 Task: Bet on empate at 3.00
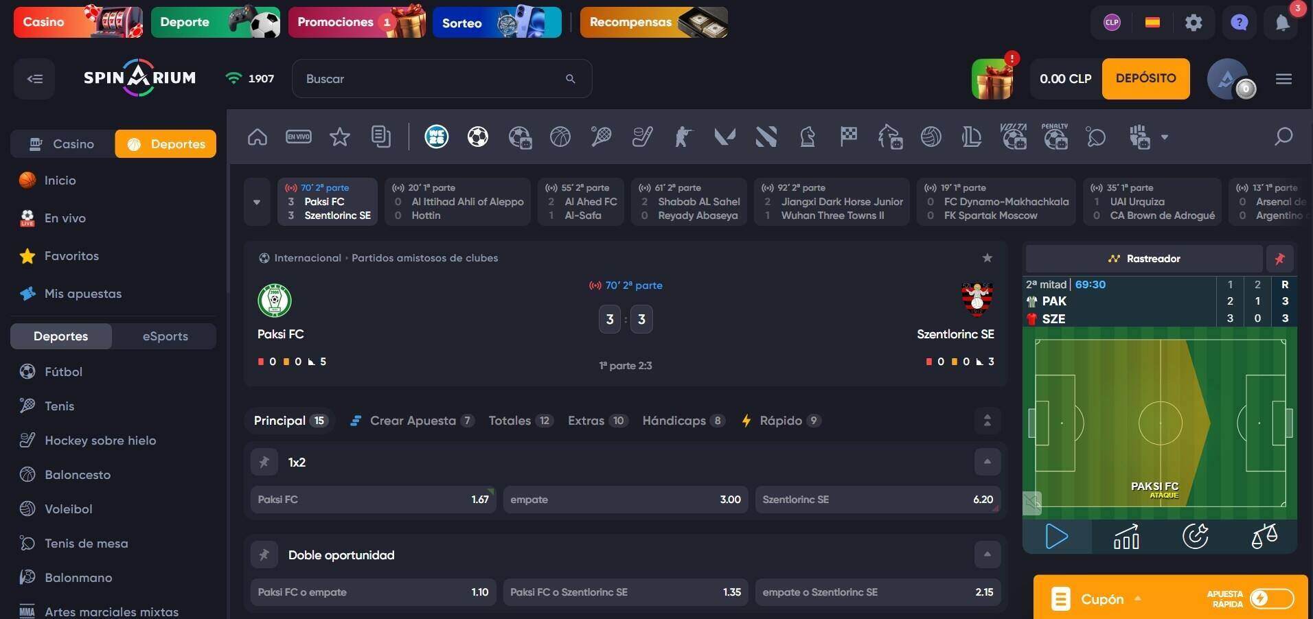(626, 500)
